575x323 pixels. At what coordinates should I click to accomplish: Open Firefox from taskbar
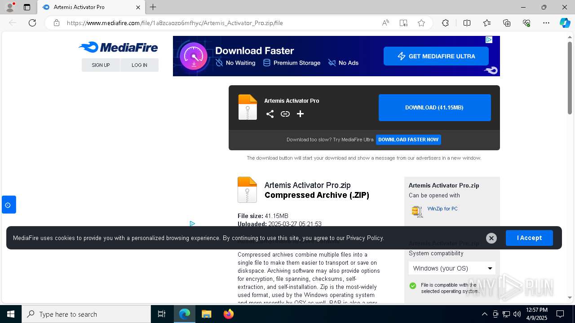(x=228, y=314)
